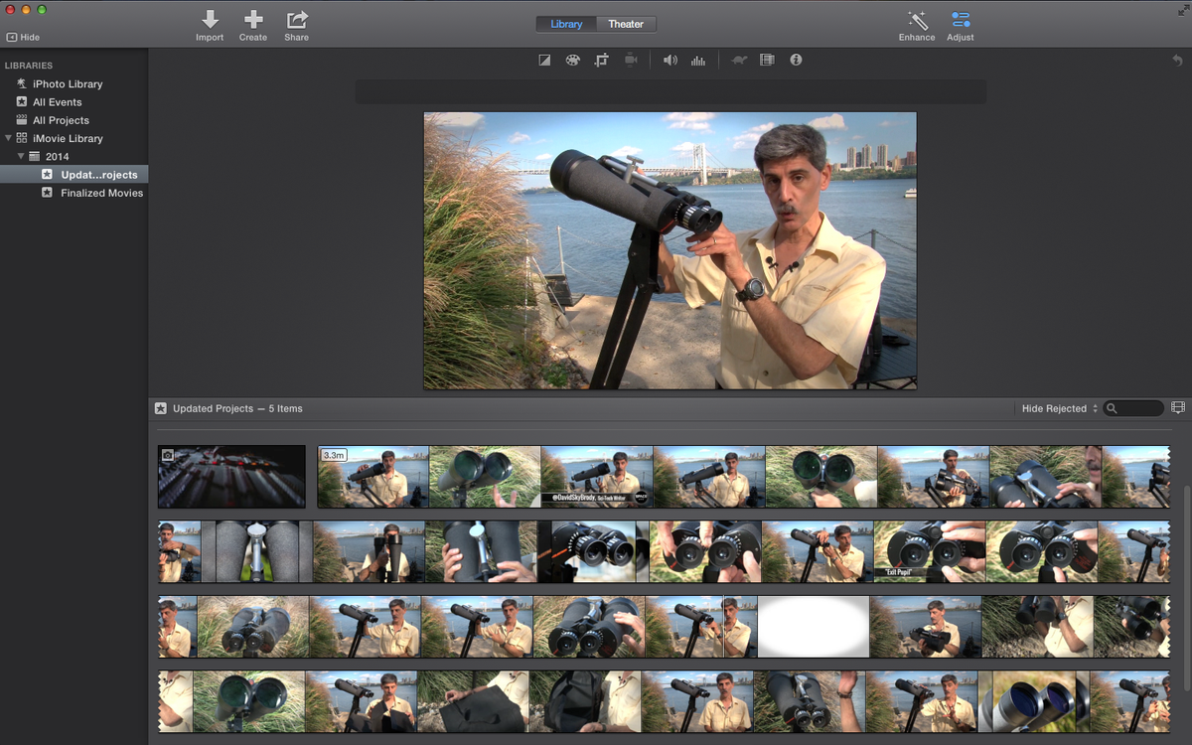
Task: Toggle the clip appearance filmstrip control
Action: coord(1177,407)
